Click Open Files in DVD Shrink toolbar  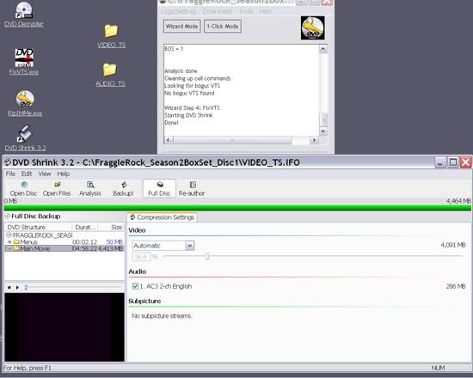click(57, 189)
